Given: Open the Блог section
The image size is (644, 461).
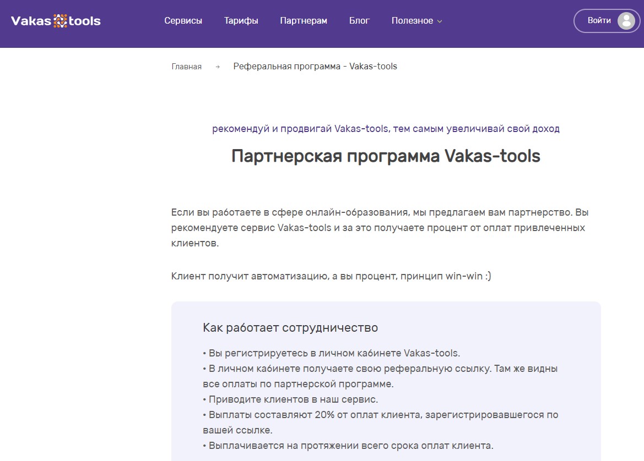Looking at the screenshot, I should pyautogui.click(x=359, y=21).
